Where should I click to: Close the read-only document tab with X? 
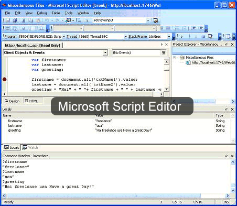(x=166, y=45)
